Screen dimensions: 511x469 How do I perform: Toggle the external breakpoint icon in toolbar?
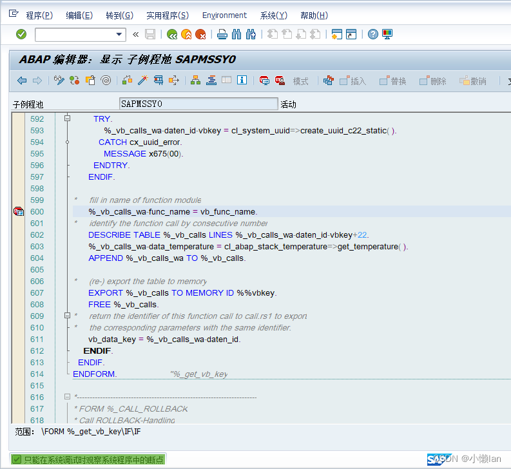coord(280,80)
